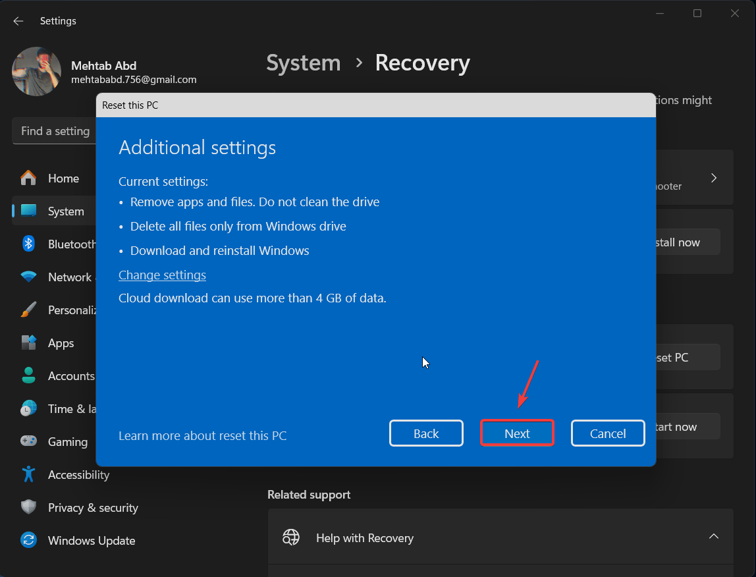The height and width of the screenshot is (577, 756).
Task: Open the Accessibility figure icon
Action: 28,474
